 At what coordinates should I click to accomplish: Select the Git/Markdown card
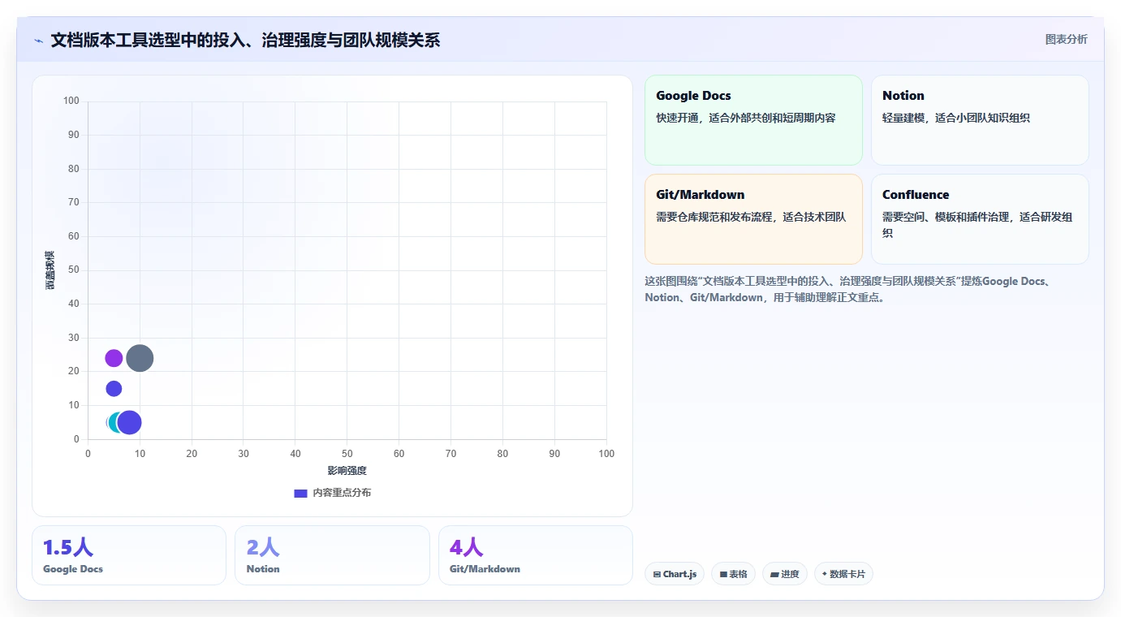(x=753, y=219)
